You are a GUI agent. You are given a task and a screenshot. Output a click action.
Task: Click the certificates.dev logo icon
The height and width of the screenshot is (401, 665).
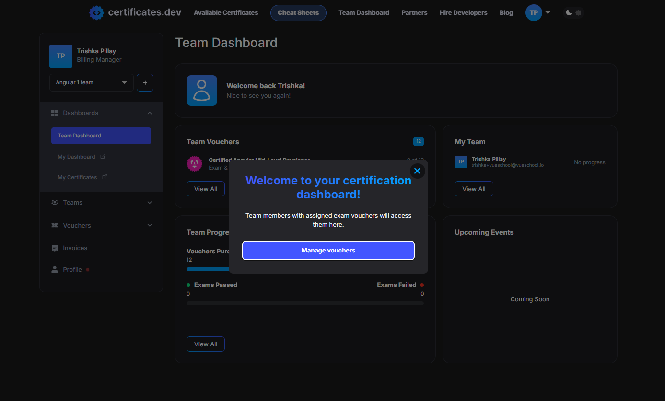pos(96,13)
